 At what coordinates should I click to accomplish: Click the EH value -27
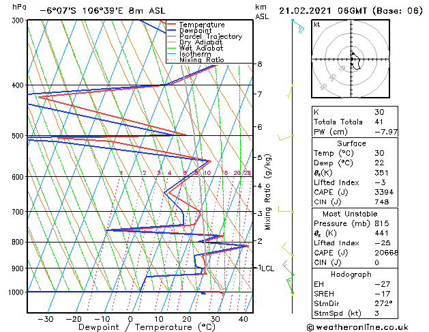(x=382, y=284)
